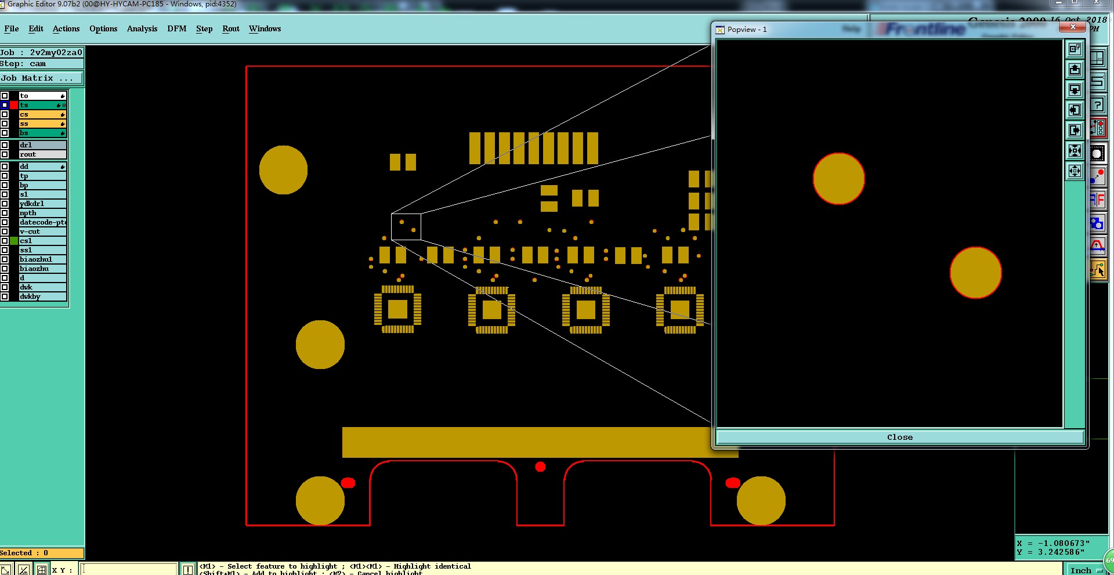The height and width of the screenshot is (575, 1114).
Task: Click the traffic light netlist icon
Action: [x=1098, y=129]
